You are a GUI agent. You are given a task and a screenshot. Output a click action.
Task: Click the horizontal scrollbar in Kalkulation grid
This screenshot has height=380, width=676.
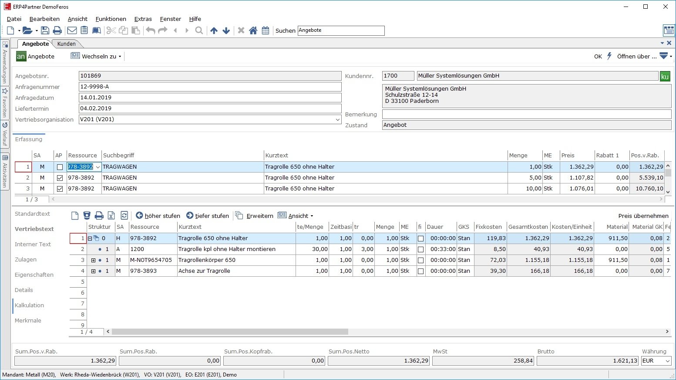point(230,332)
